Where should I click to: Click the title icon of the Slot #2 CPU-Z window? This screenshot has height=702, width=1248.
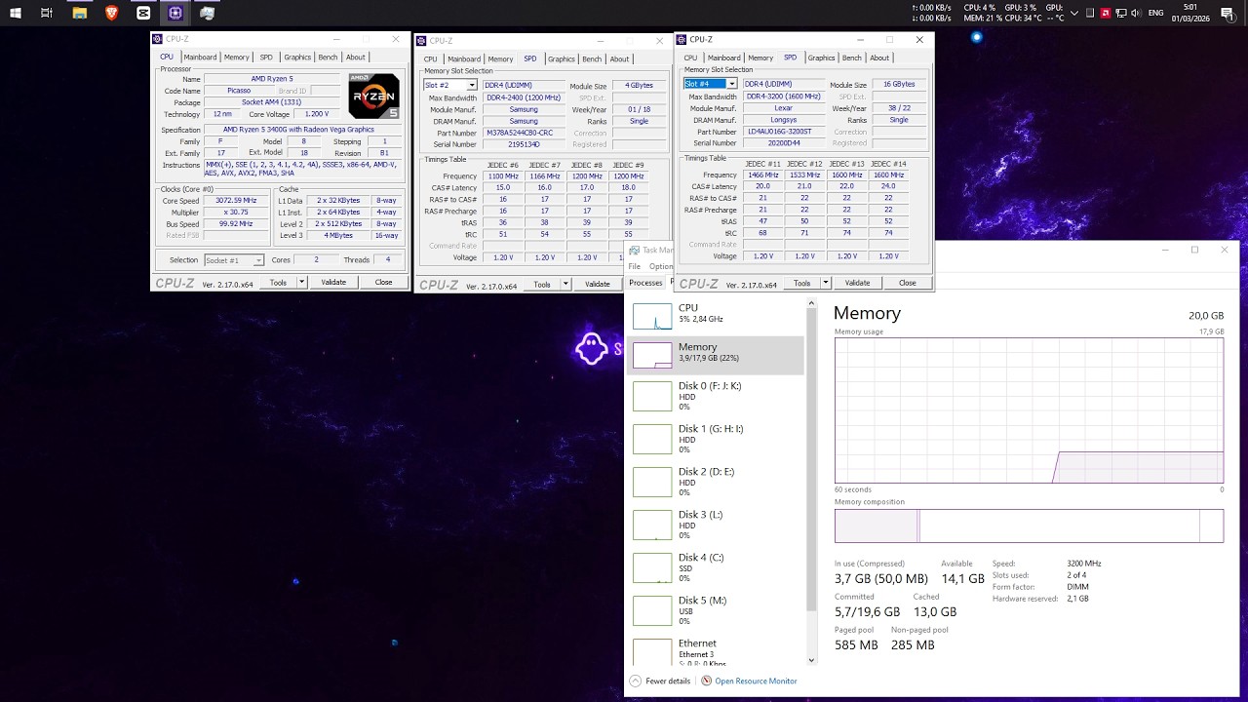(421, 41)
